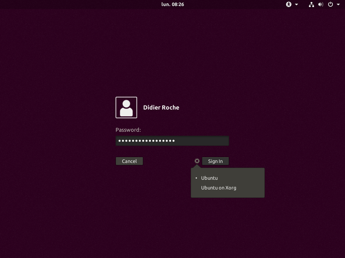Click the volume speaker icon
The image size is (345, 258).
click(321, 4)
